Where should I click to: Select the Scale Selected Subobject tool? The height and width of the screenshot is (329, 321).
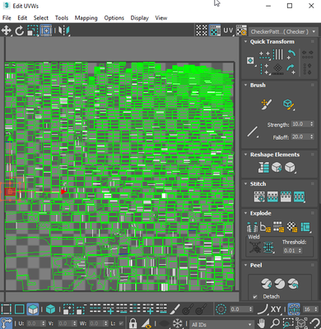coord(33,30)
